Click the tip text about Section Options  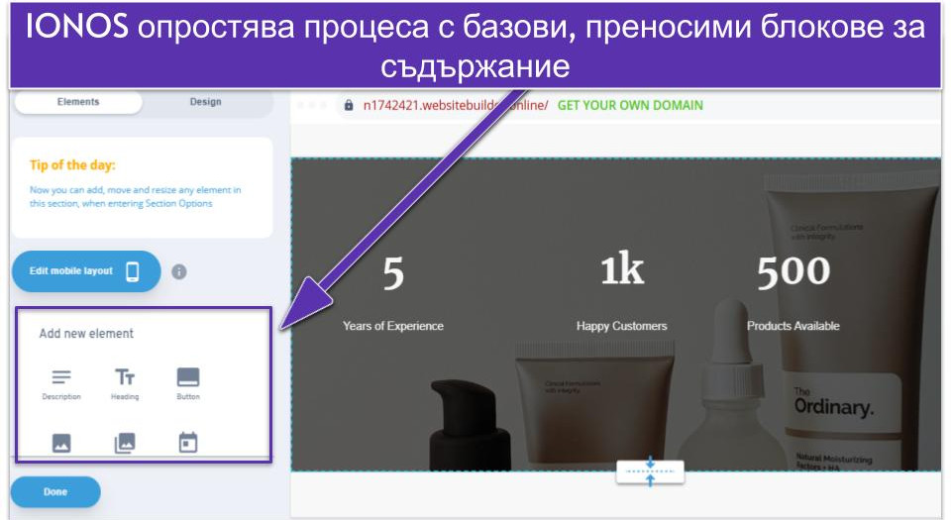click(136, 197)
